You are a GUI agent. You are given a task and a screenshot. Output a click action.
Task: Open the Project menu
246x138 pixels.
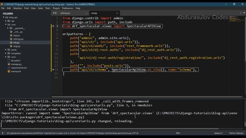pyautogui.click(x=56, y=8)
